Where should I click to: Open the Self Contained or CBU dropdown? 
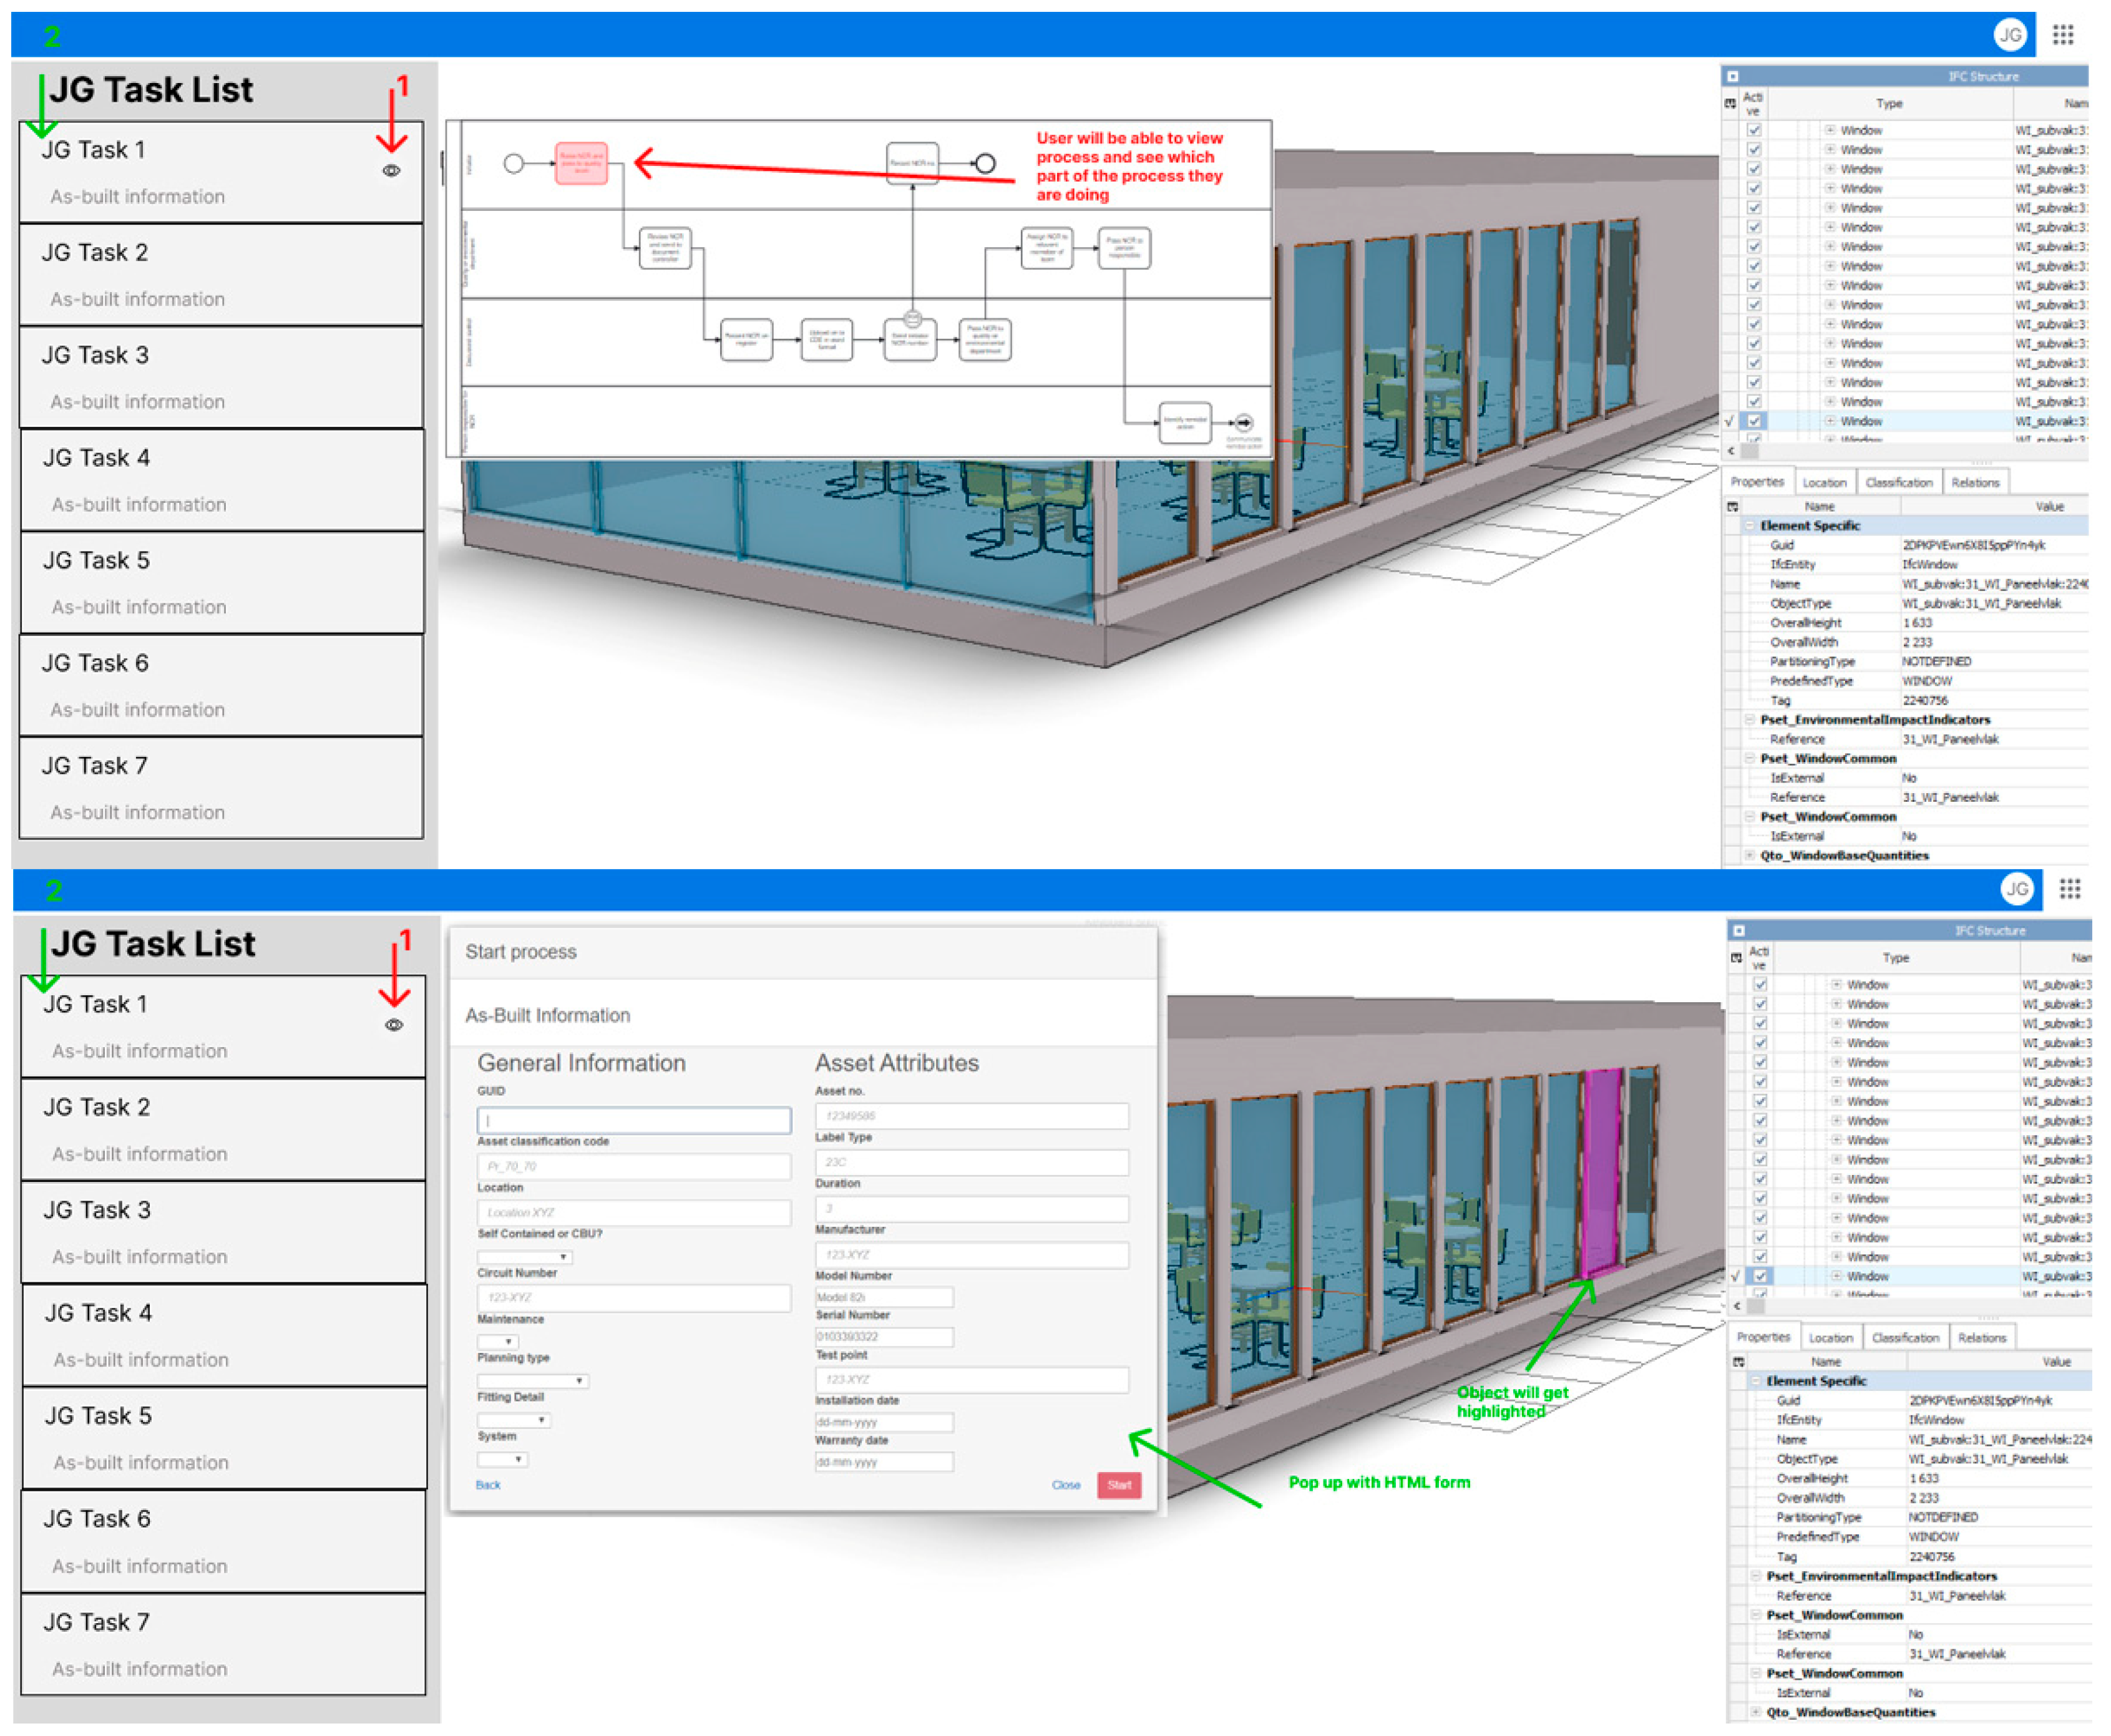pos(524,1258)
